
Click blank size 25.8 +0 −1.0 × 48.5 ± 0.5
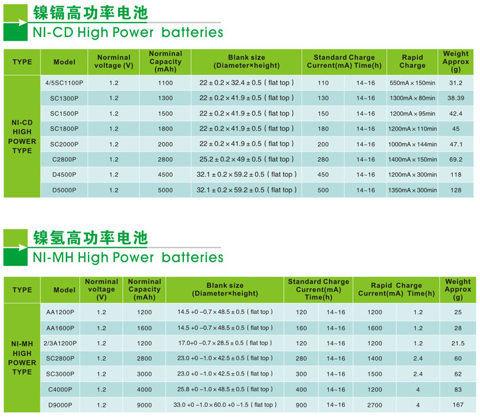coord(225,390)
